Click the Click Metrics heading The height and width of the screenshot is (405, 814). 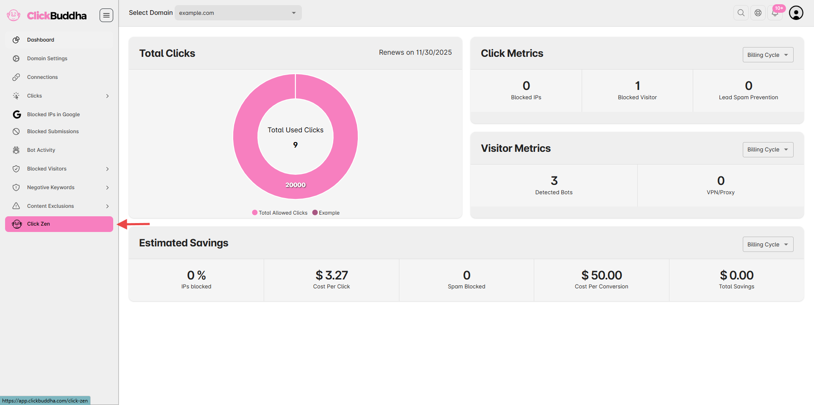tap(512, 53)
